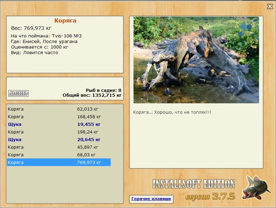Select the Коряга 68,03 кг row

point(59,155)
